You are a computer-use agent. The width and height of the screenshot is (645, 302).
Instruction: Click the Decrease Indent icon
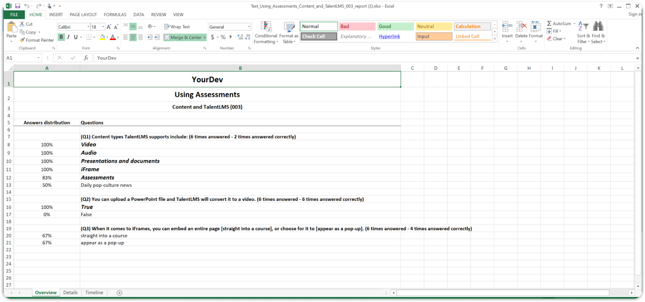(150, 37)
